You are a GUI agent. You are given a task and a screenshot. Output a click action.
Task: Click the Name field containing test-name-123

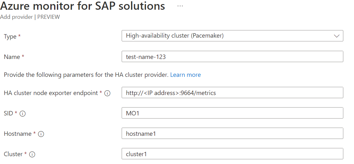[232, 56]
